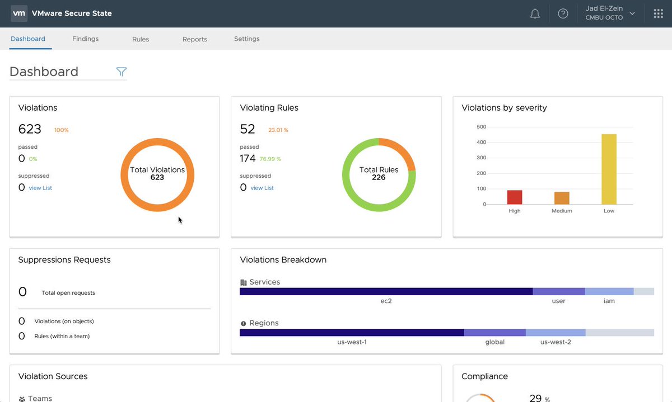Click the ec2 services bar segment

click(386, 291)
